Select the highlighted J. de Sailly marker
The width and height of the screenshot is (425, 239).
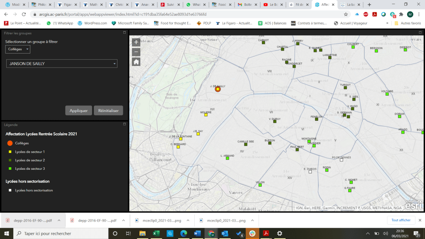[x=217, y=89]
